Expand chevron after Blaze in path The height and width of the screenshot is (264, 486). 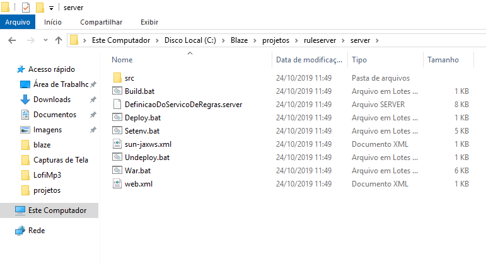coord(255,40)
